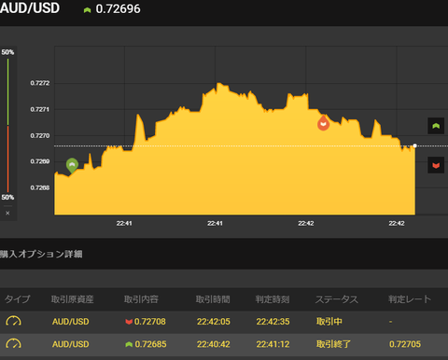This screenshot has height=360, width=448.
Task: Click the bottom 50% sentiment label
Action: [x=7, y=198]
